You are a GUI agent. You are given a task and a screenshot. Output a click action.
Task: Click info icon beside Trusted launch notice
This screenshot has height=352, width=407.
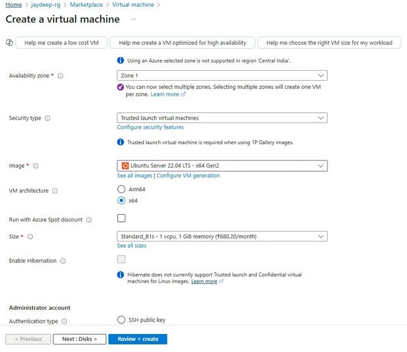(120, 142)
